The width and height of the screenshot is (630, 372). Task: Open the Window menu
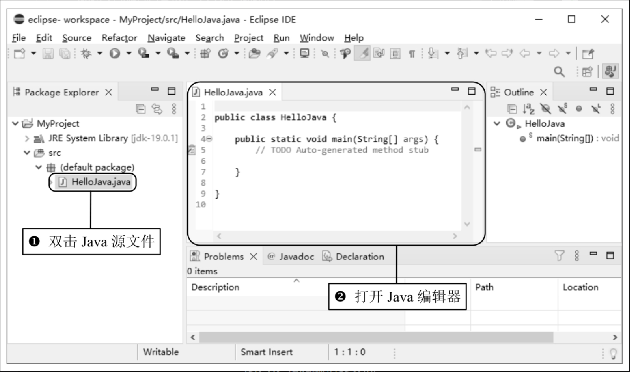[316, 38]
